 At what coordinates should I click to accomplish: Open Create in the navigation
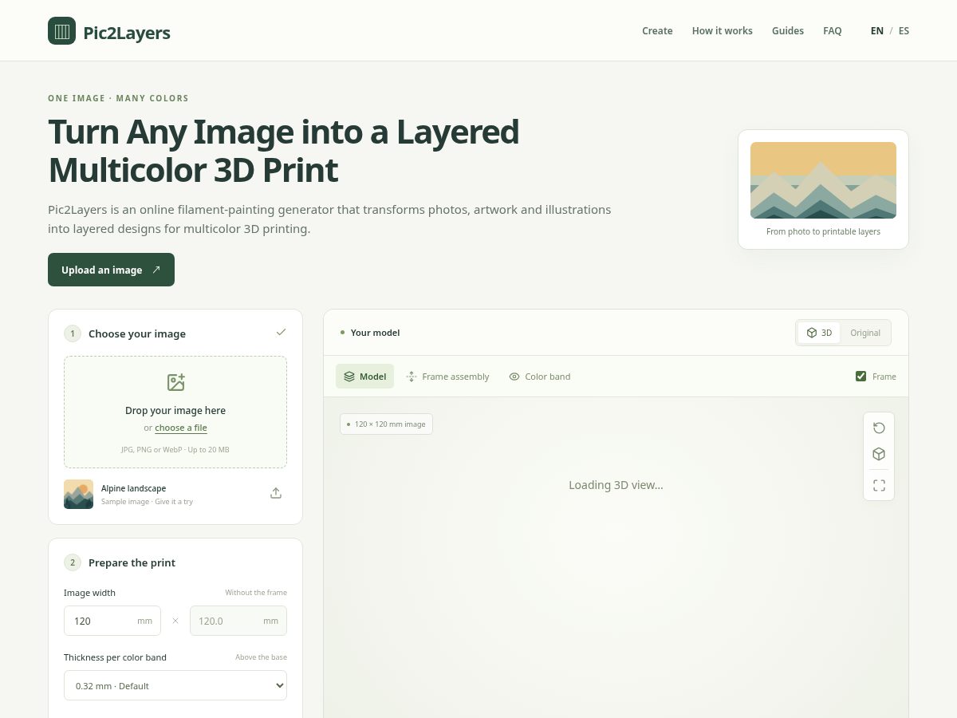coord(657,31)
